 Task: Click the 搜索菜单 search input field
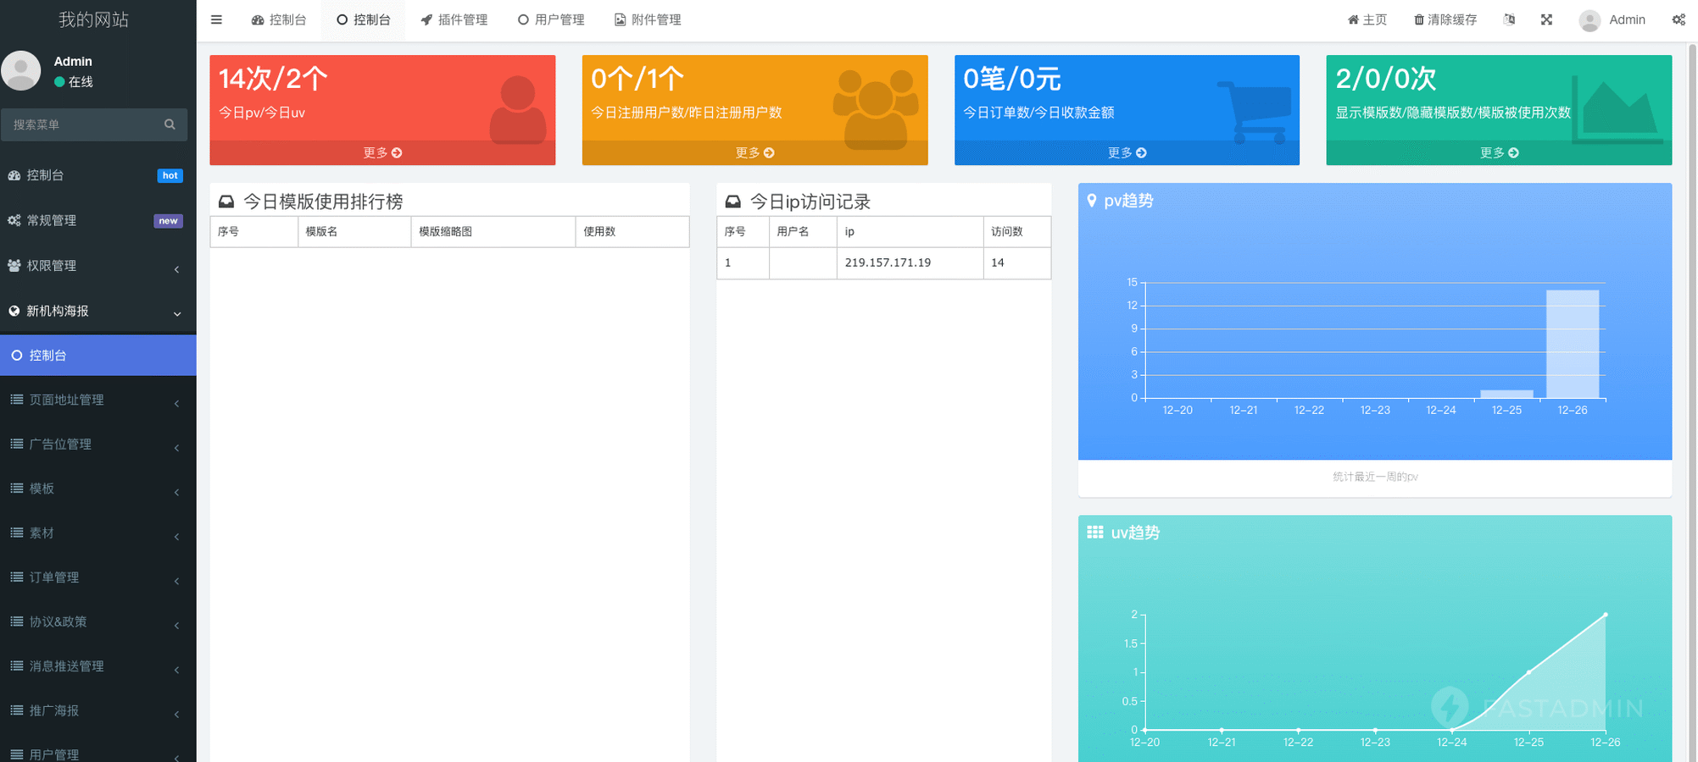point(85,124)
